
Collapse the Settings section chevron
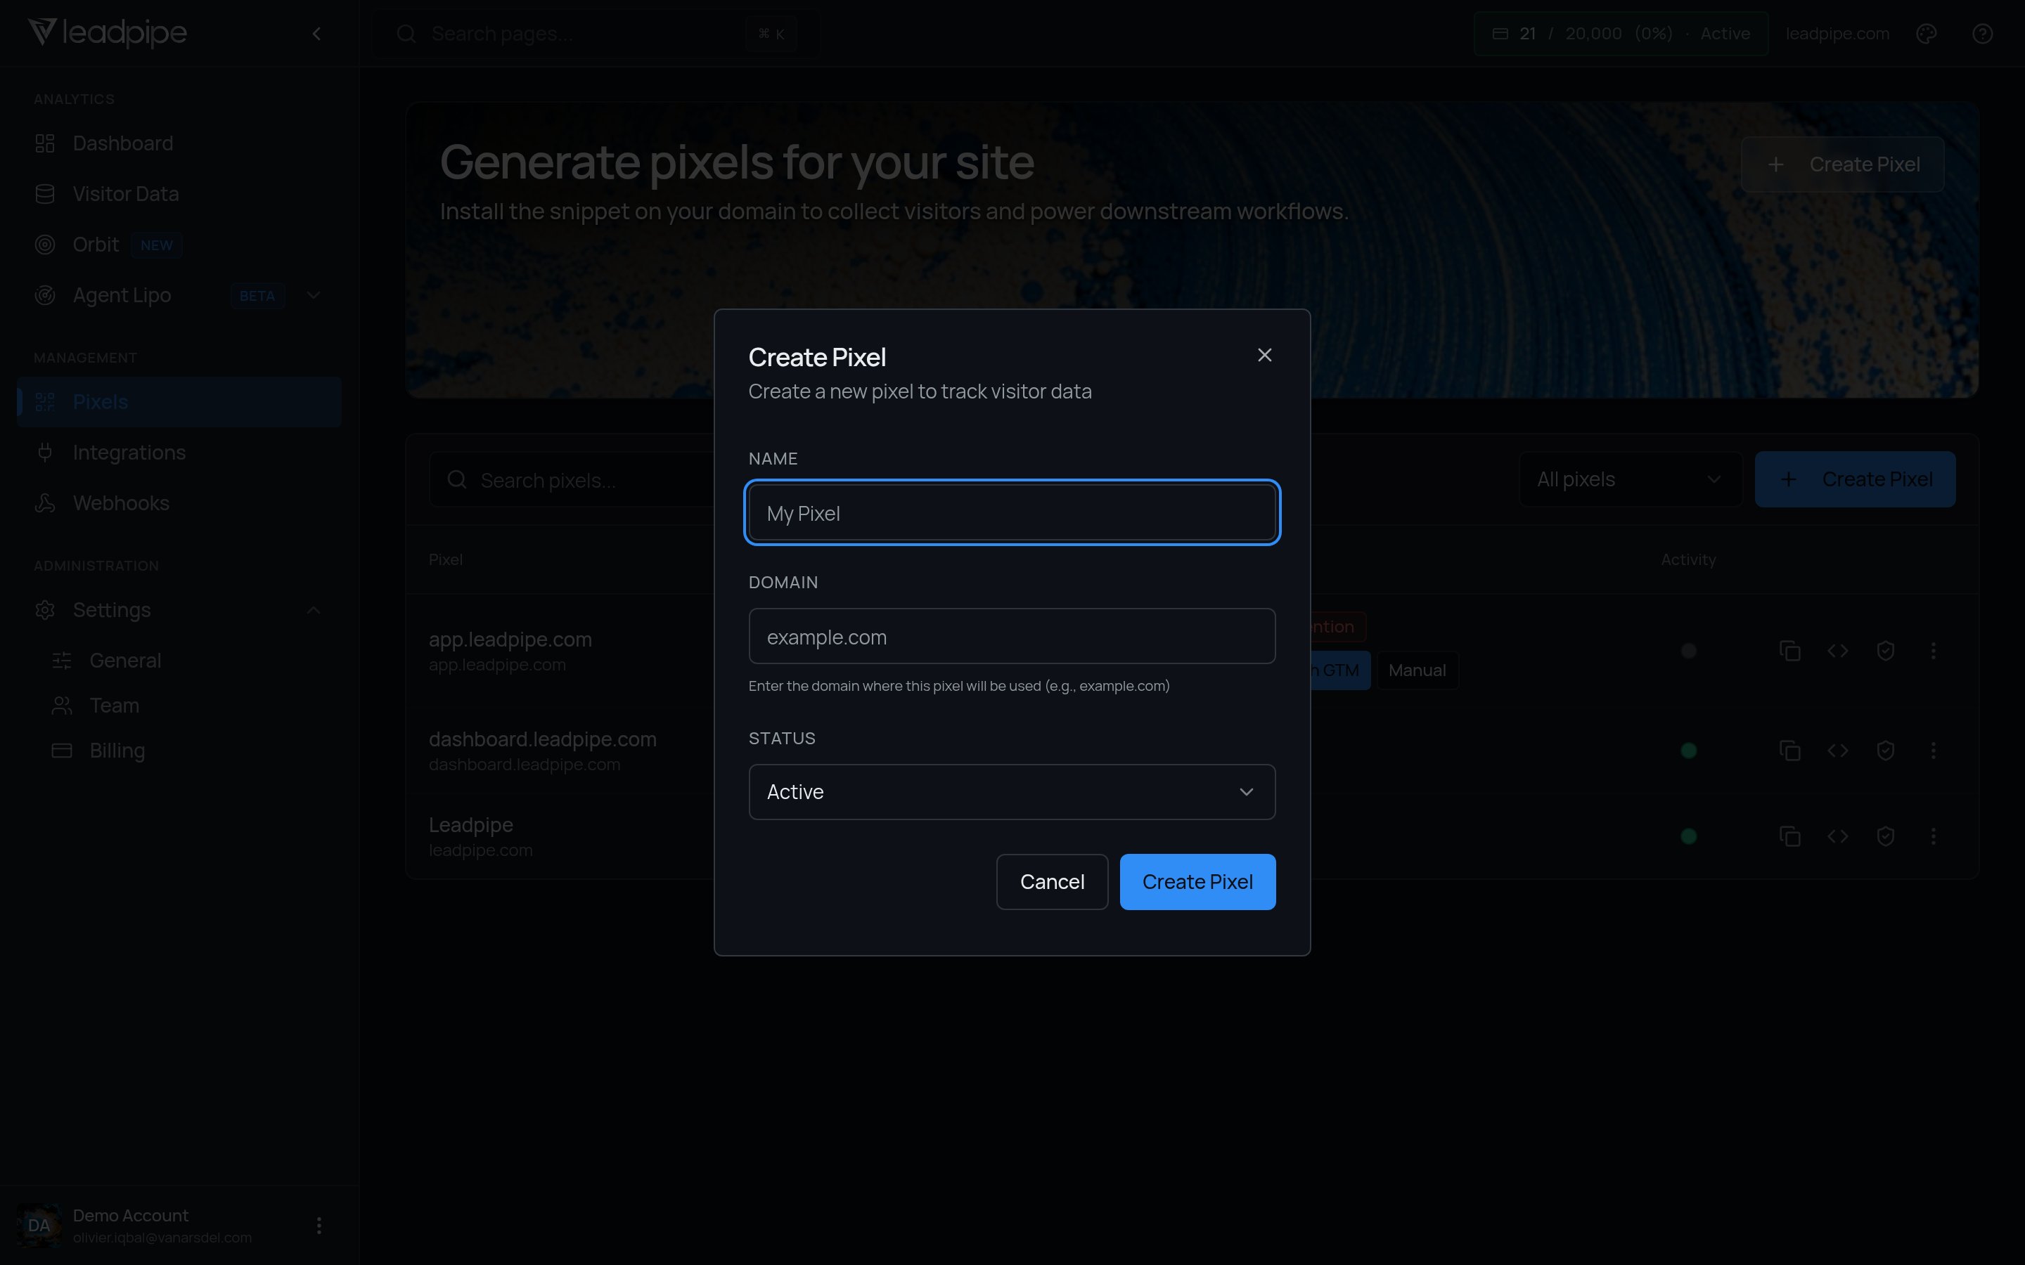pyautogui.click(x=314, y=610)
